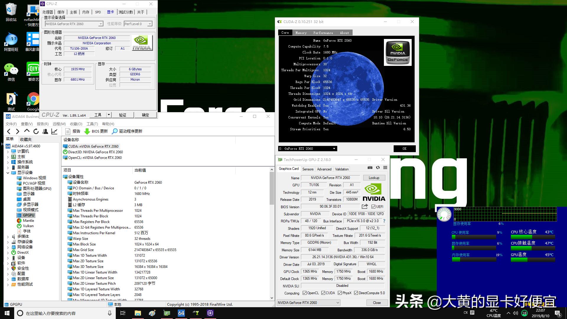Open the GeForce RTX 2060 dropdown in CUDA-Z

[334, 149]
